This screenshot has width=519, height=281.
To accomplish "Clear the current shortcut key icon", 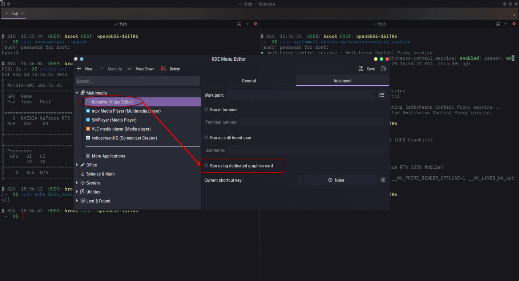I will (x=383, y=180).
